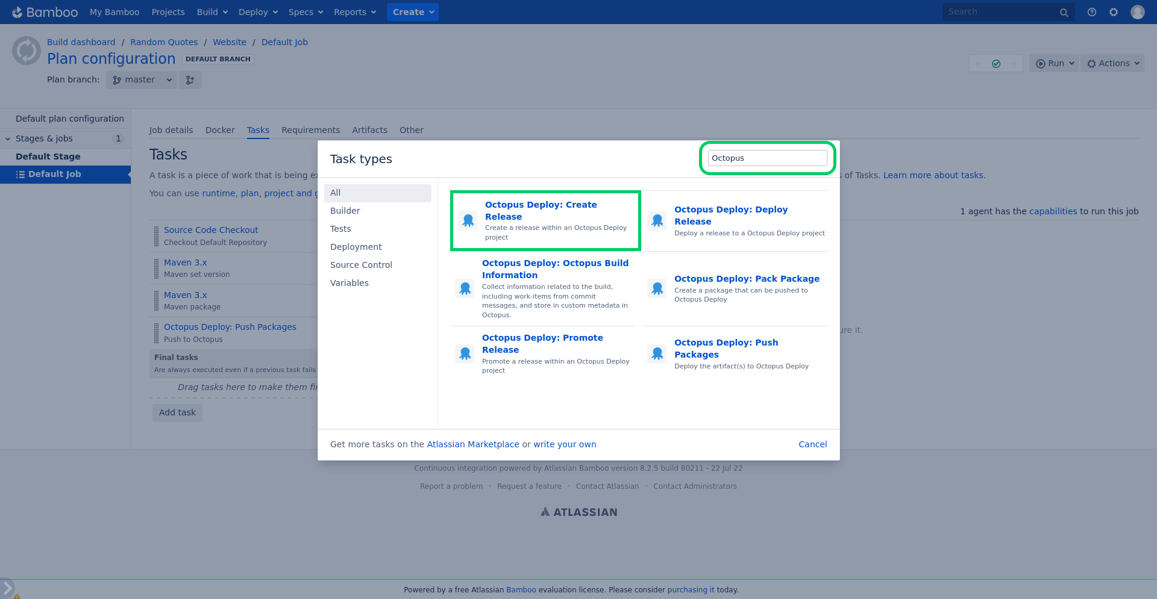Select the Builder task category
This screenshot has width=1157, height=599.
377,211
